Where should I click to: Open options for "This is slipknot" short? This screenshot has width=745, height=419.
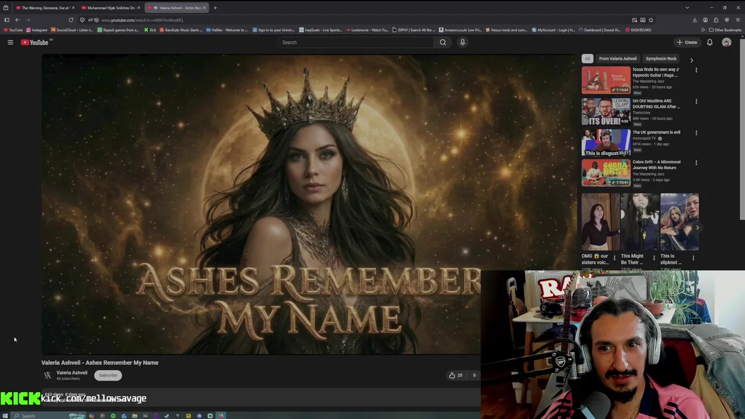[x=693, y=258]
